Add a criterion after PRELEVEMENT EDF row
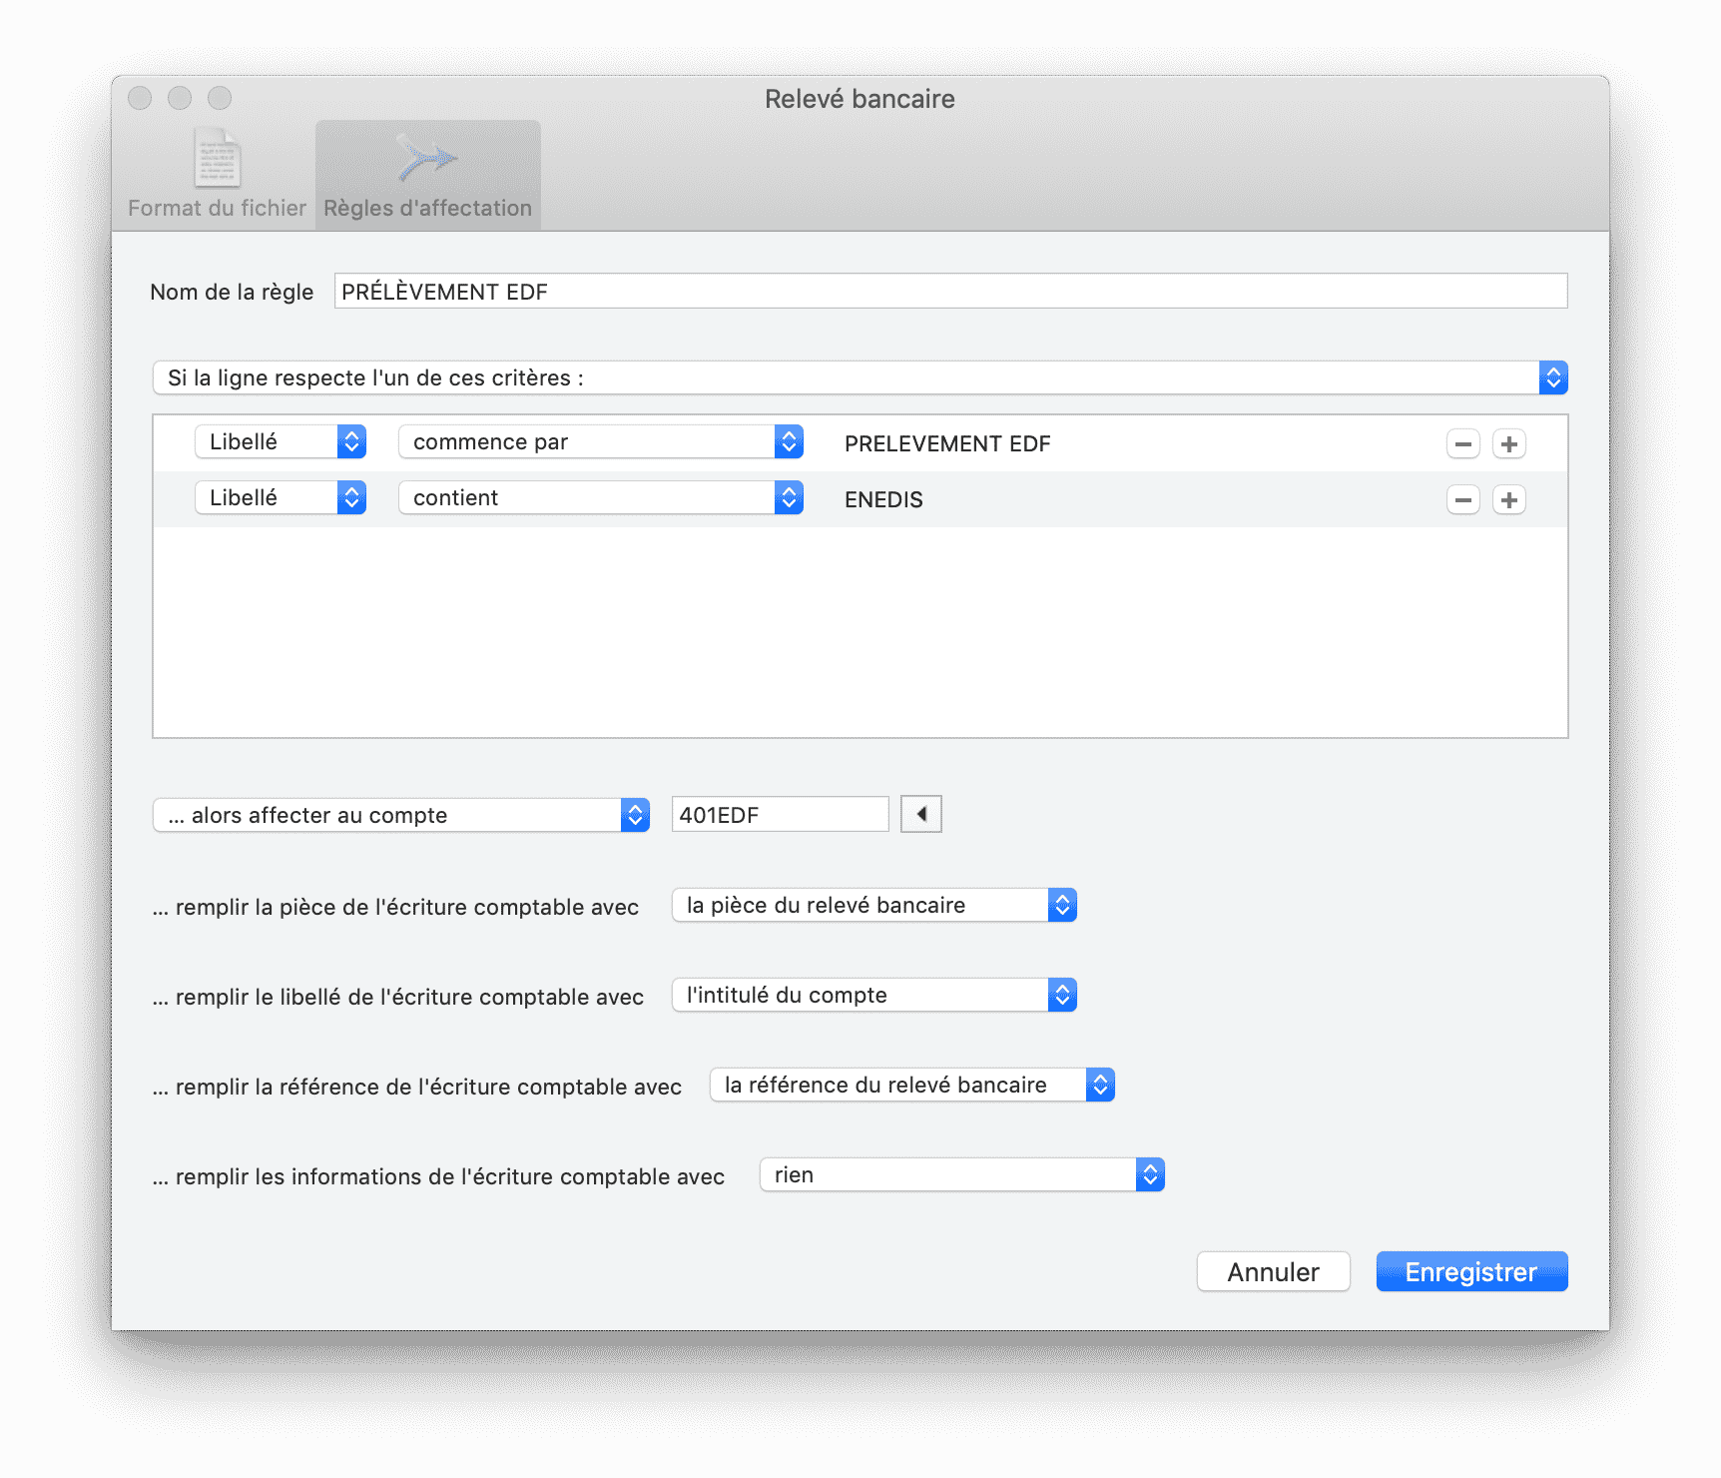This screenshot has width=1721, height=1478. point(1509,443)
